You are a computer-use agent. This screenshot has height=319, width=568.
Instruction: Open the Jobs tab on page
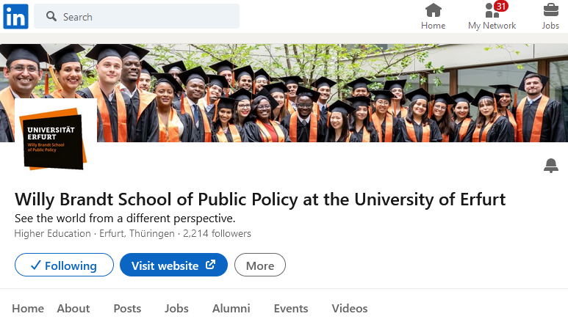click(x=176, y=308)
